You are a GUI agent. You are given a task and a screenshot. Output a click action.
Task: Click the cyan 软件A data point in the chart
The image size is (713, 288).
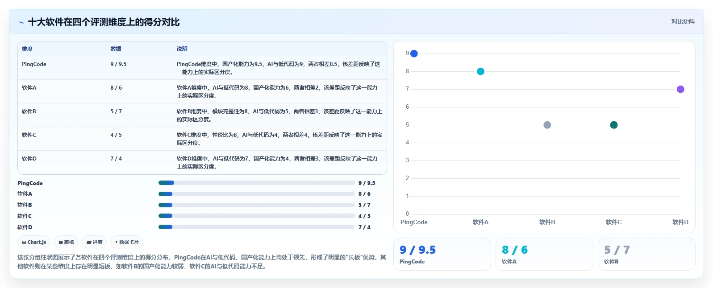pos(480,71)
